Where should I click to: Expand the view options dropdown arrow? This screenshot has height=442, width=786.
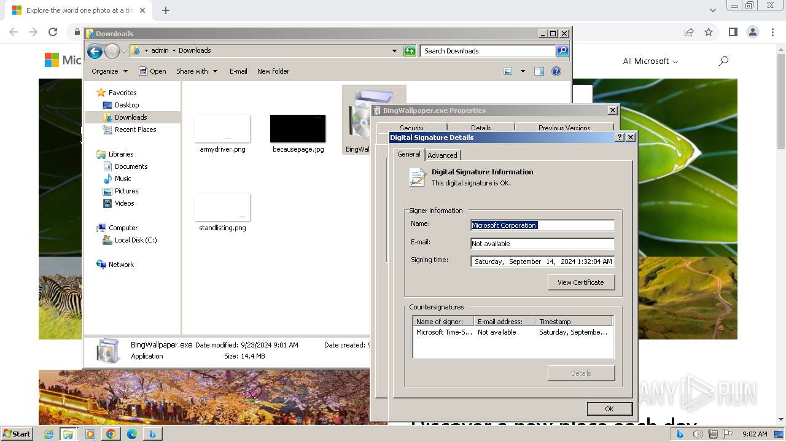point(523,71)
